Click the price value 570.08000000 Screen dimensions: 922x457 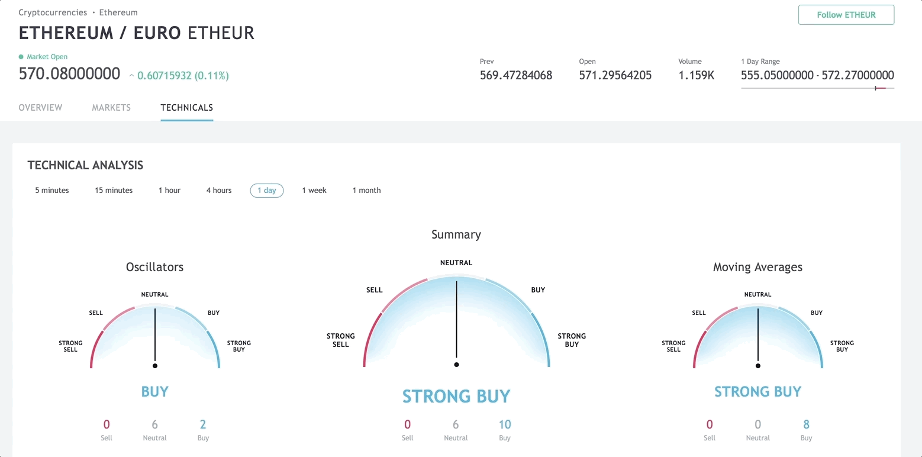70,74
